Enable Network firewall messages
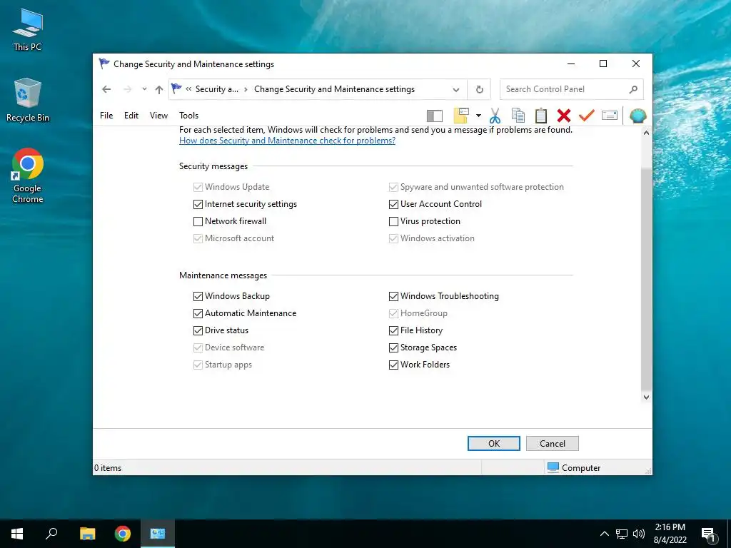The image size is (731, 548). pos(198,221)
